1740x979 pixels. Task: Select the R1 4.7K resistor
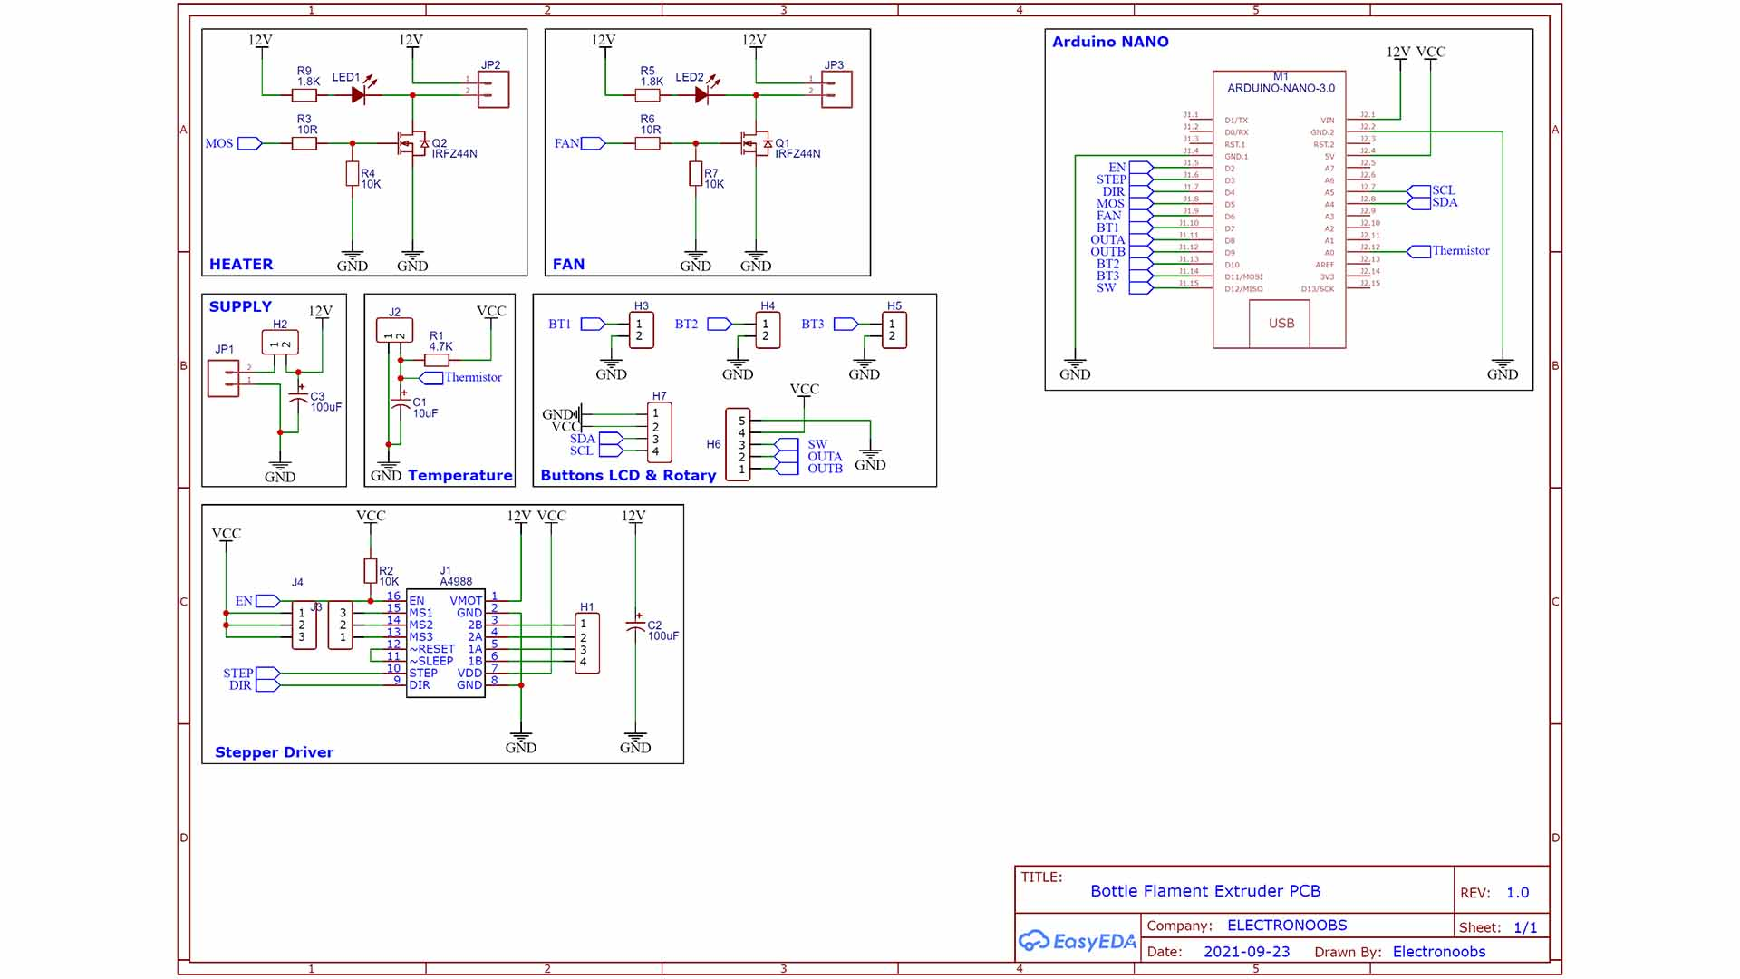click(x=437, y=361)
